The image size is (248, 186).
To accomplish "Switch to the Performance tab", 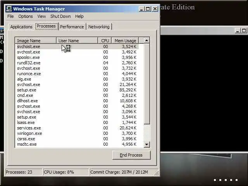I will (x=72, y=27).
